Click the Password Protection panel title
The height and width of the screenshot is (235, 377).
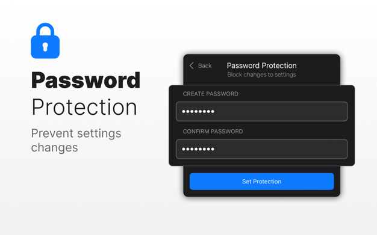[261, 66]
